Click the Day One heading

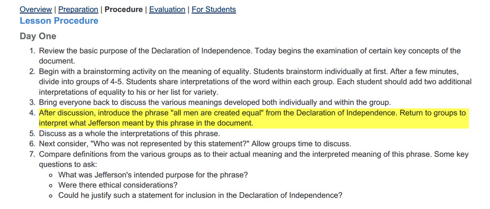[x=38, y=36]
